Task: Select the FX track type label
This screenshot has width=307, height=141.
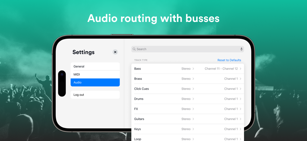Action: click(x=136, y=109)
